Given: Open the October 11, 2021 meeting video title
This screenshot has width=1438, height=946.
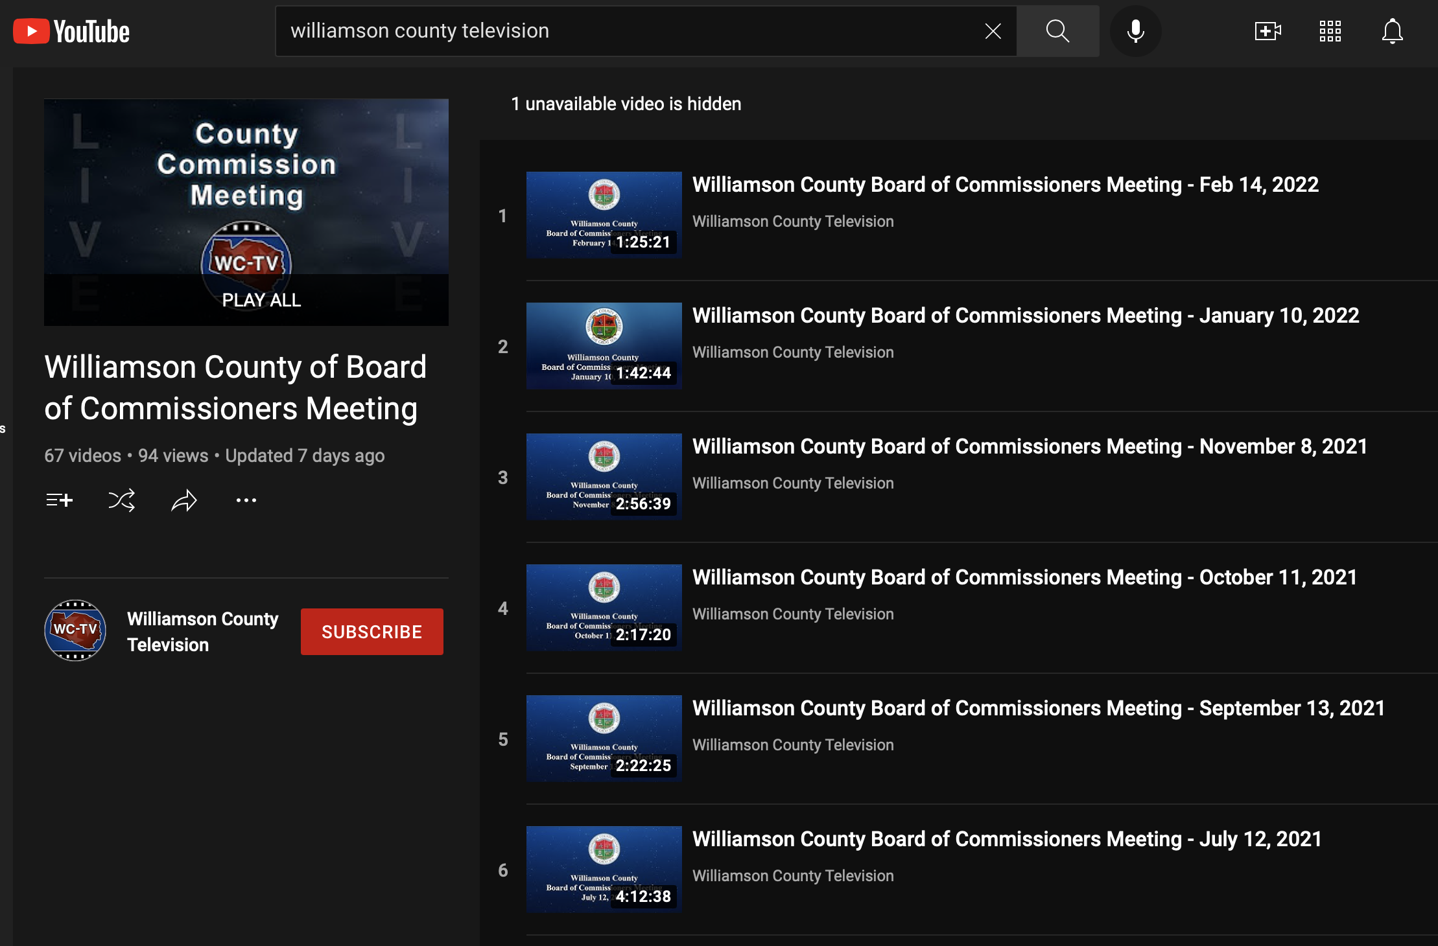Looking at the screenshot, I should coord(1024,577).
